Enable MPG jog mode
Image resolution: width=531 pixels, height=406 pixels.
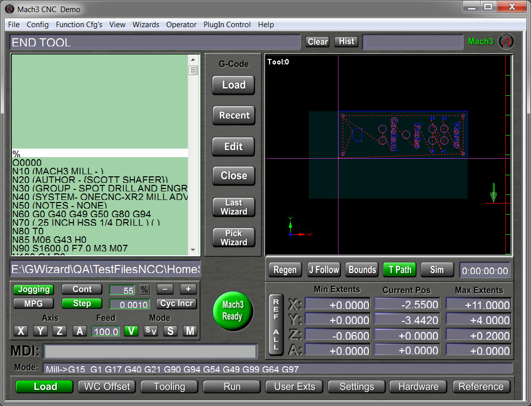[33, 303]
